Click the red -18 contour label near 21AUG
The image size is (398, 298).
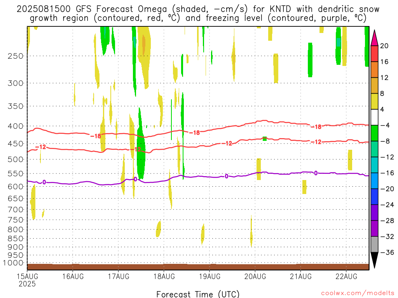tap(316, 127)
